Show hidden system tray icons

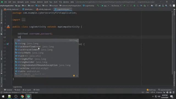tap(153, 97)
